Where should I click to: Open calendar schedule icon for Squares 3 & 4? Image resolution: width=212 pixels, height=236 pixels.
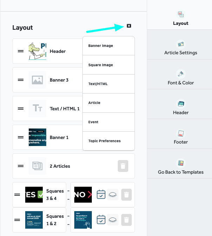pos(101,195)
